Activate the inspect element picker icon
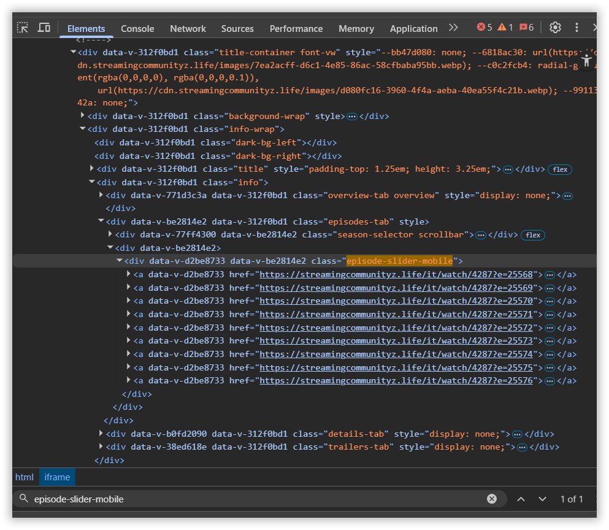This screenshot has height=530, width=609. (x=23, y=28)
